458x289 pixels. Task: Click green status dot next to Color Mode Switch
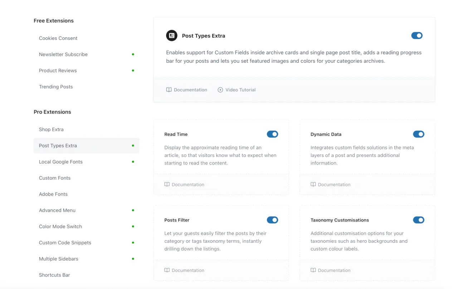coord(133,226)
